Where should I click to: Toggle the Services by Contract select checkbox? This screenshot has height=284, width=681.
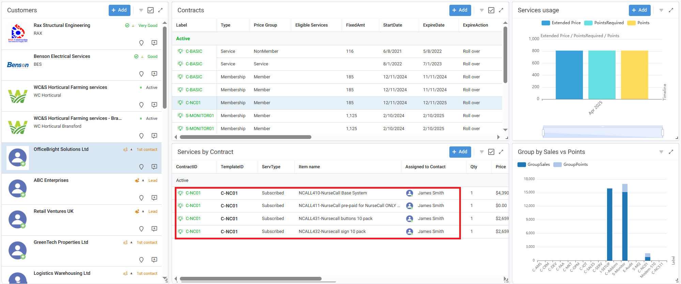click(491, 152)
